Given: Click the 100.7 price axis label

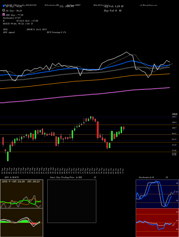Looking at the screenshot, I should pos(174,128).
